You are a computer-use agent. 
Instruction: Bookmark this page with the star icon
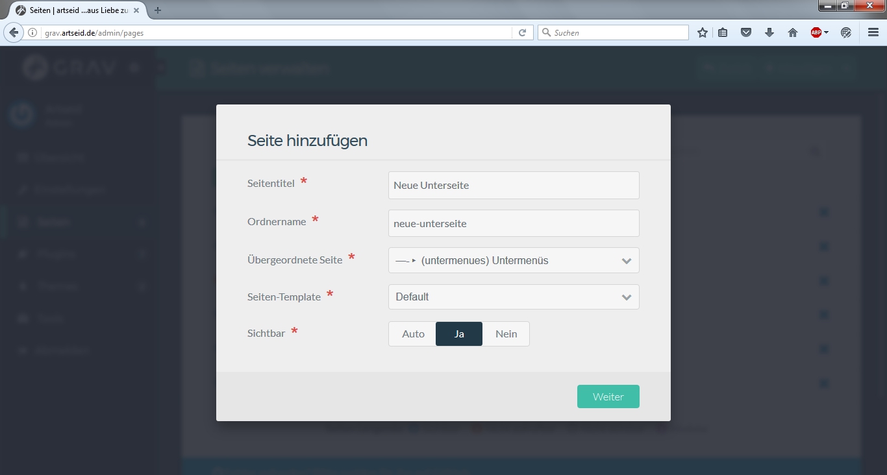(x=702, y=32)
